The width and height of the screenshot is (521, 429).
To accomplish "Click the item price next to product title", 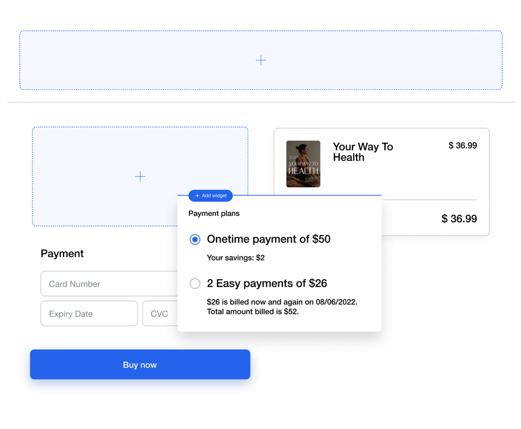I will click(x=463, y=145).
